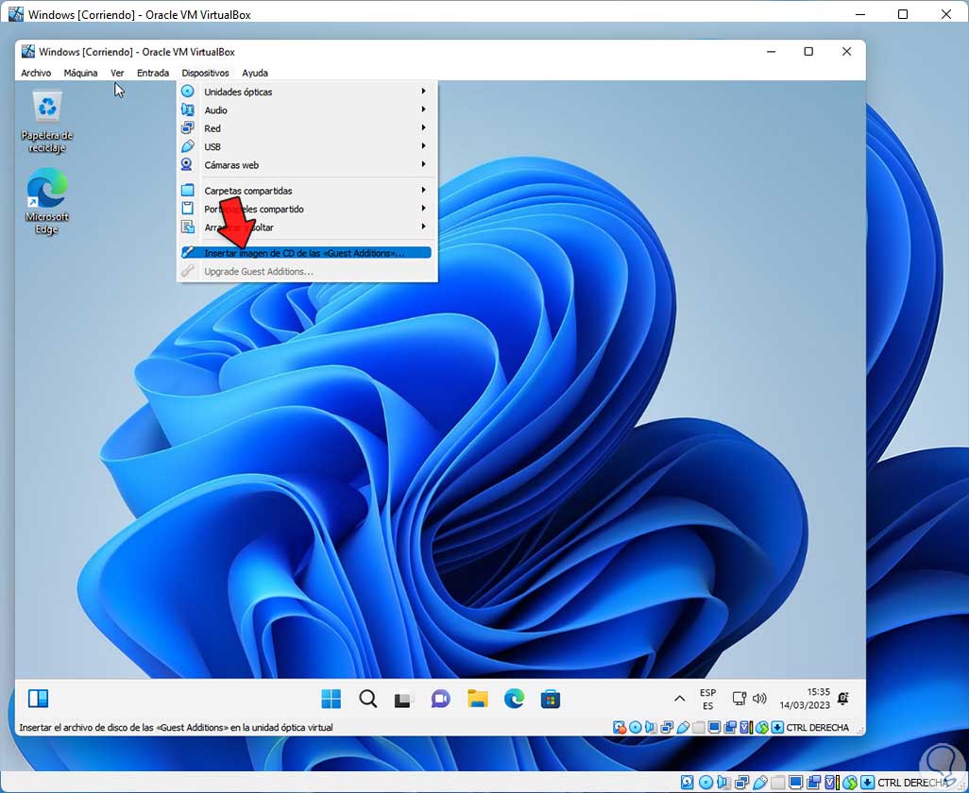The image size is (969, 793).
Task: Click USB indicator in outer window status bar
Action: pos(760,783)
